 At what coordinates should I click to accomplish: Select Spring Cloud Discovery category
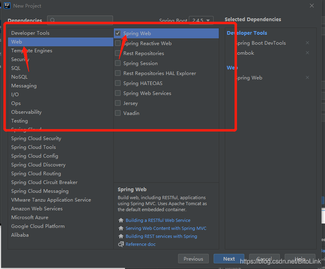pos(61,164)
